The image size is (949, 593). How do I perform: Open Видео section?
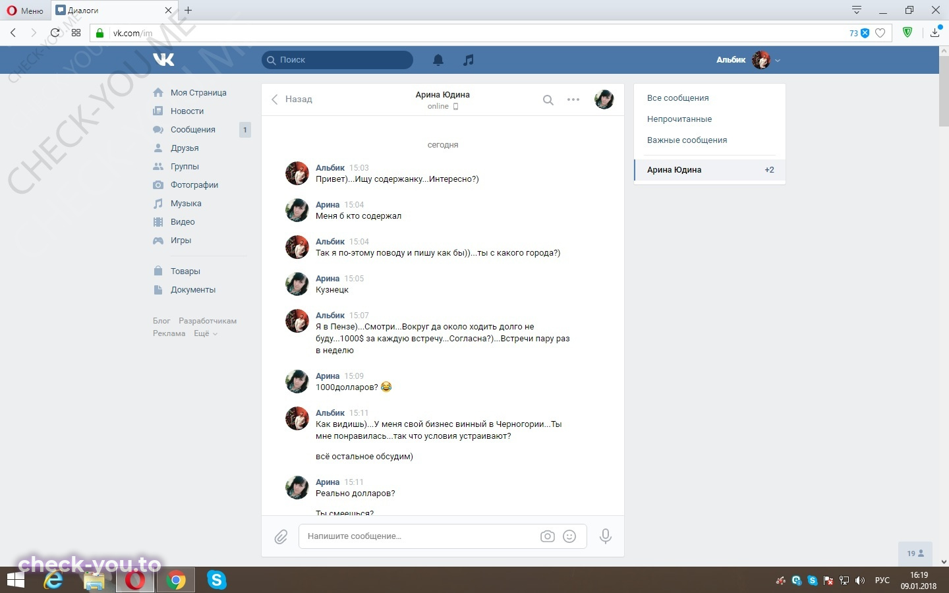(183, 222)
